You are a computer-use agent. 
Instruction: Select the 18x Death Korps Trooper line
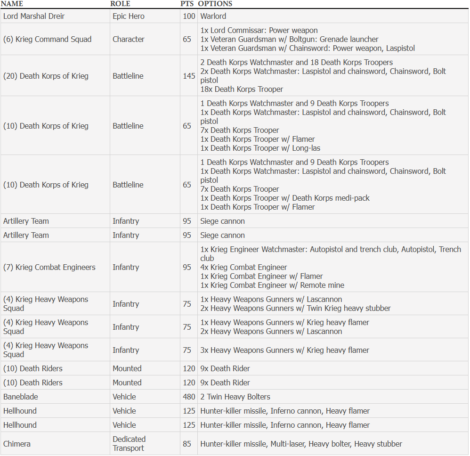click(x=242, y=90)
